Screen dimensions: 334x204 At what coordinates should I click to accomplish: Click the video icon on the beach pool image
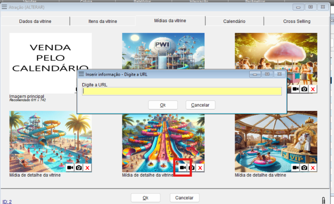pos(70,168)
